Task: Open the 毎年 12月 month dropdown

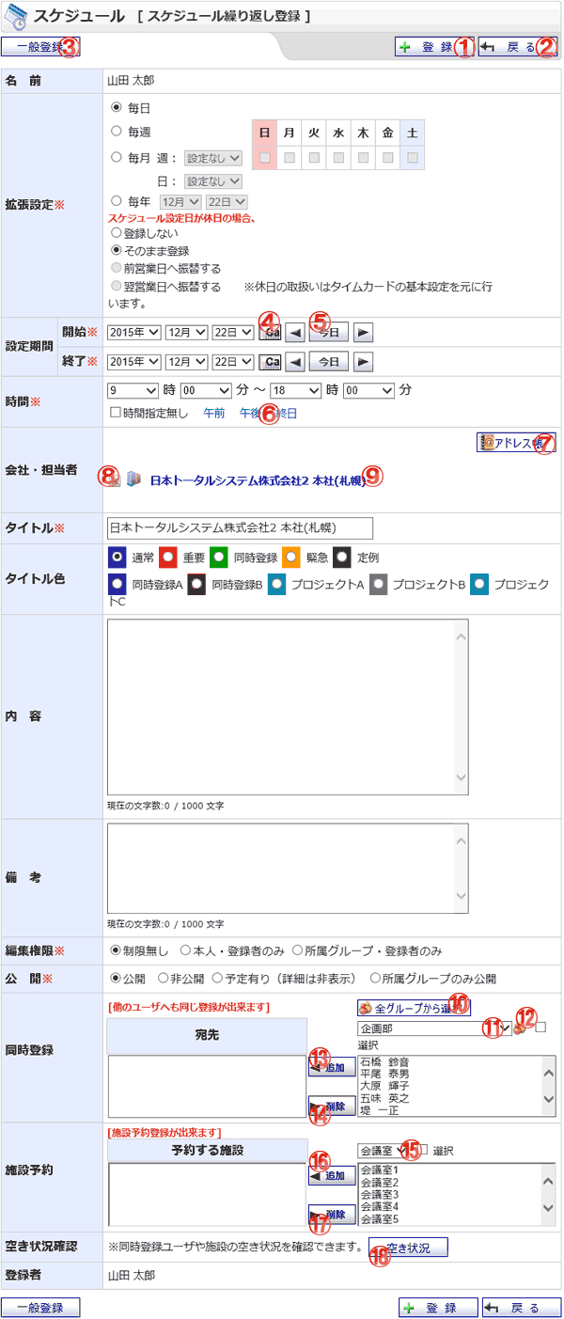Action: click(x=181, y=201)
